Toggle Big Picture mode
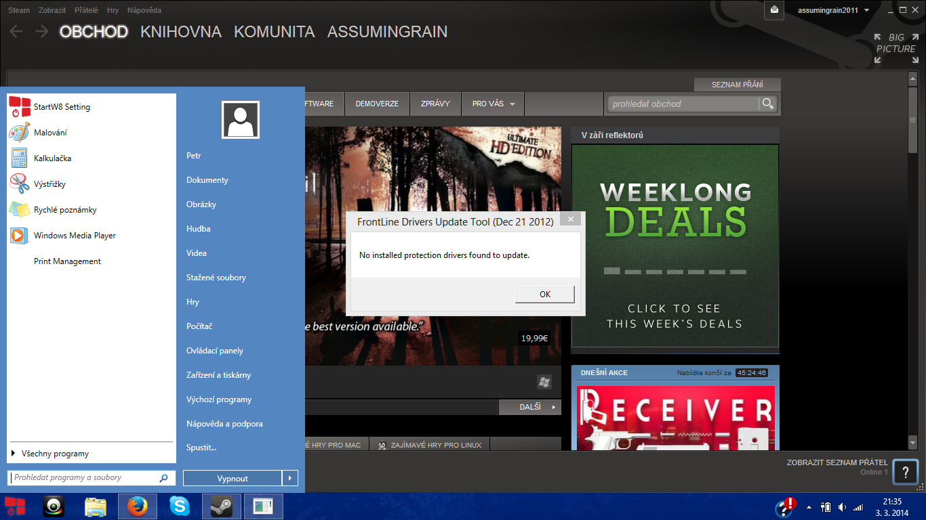Viewport: 926px width, 520px height. point(895,48)
